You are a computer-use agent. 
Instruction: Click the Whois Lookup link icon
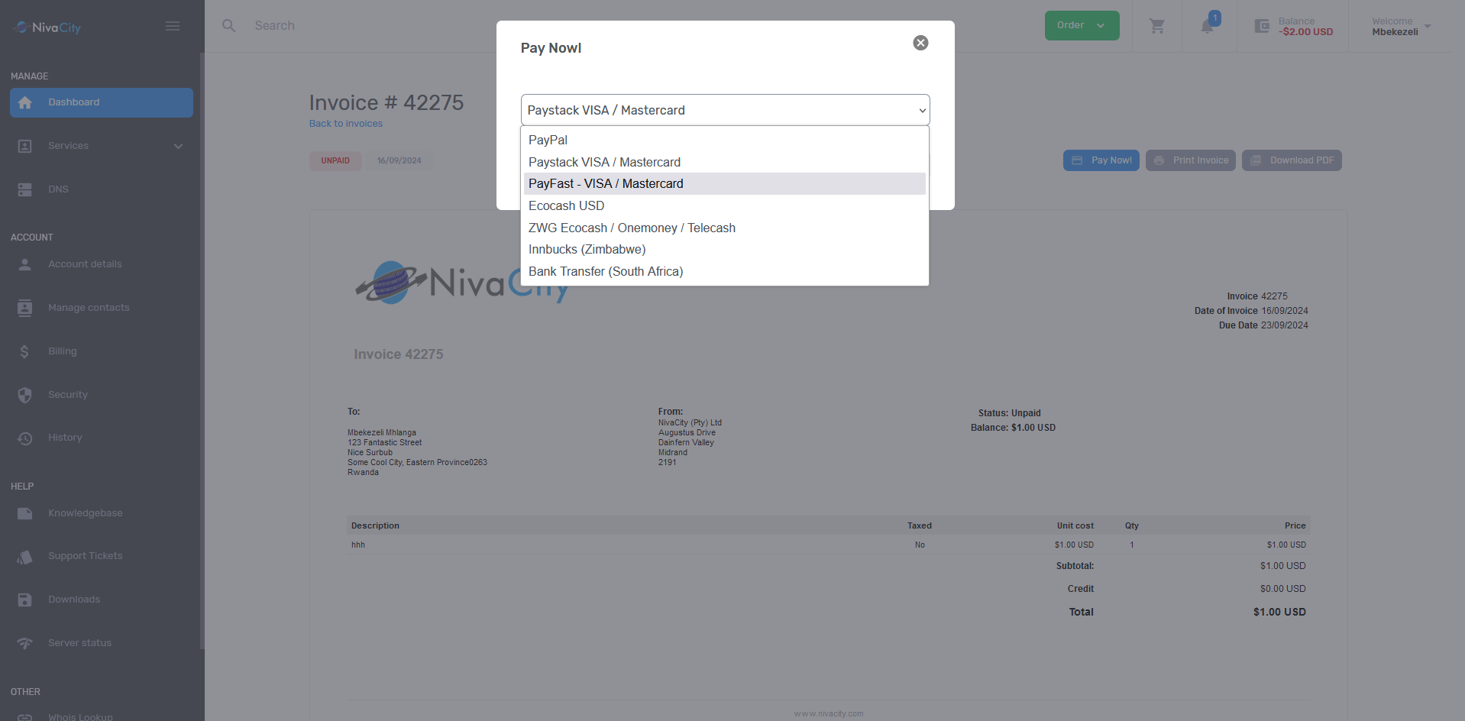[x=25, y=717]
